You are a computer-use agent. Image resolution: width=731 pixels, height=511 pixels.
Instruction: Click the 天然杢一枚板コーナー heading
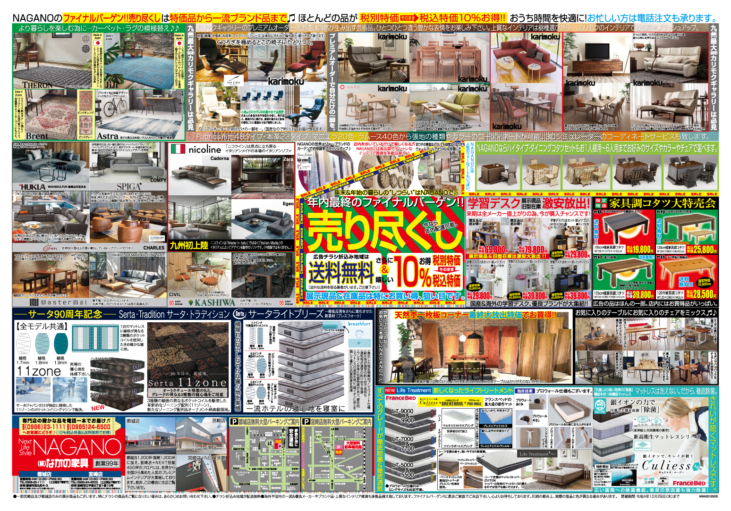click(433, 314)
